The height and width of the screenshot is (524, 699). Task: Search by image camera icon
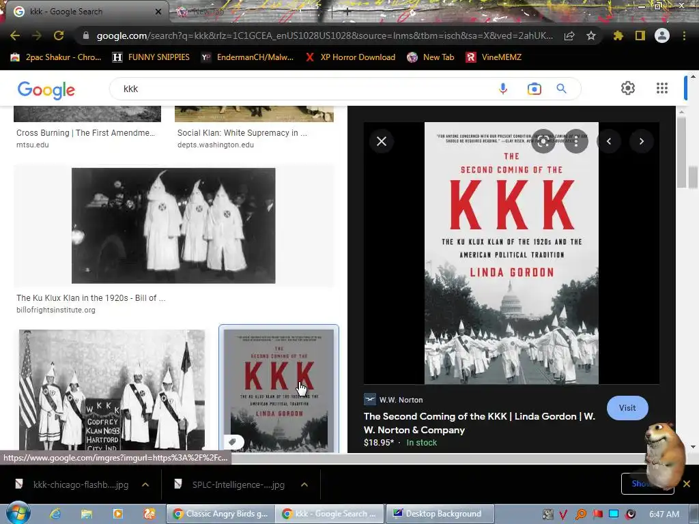[x=534, y=89]
